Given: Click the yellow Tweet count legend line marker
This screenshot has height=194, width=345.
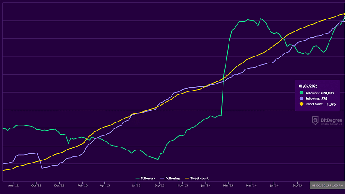Looking at the screenshot, I should point(187,178).
